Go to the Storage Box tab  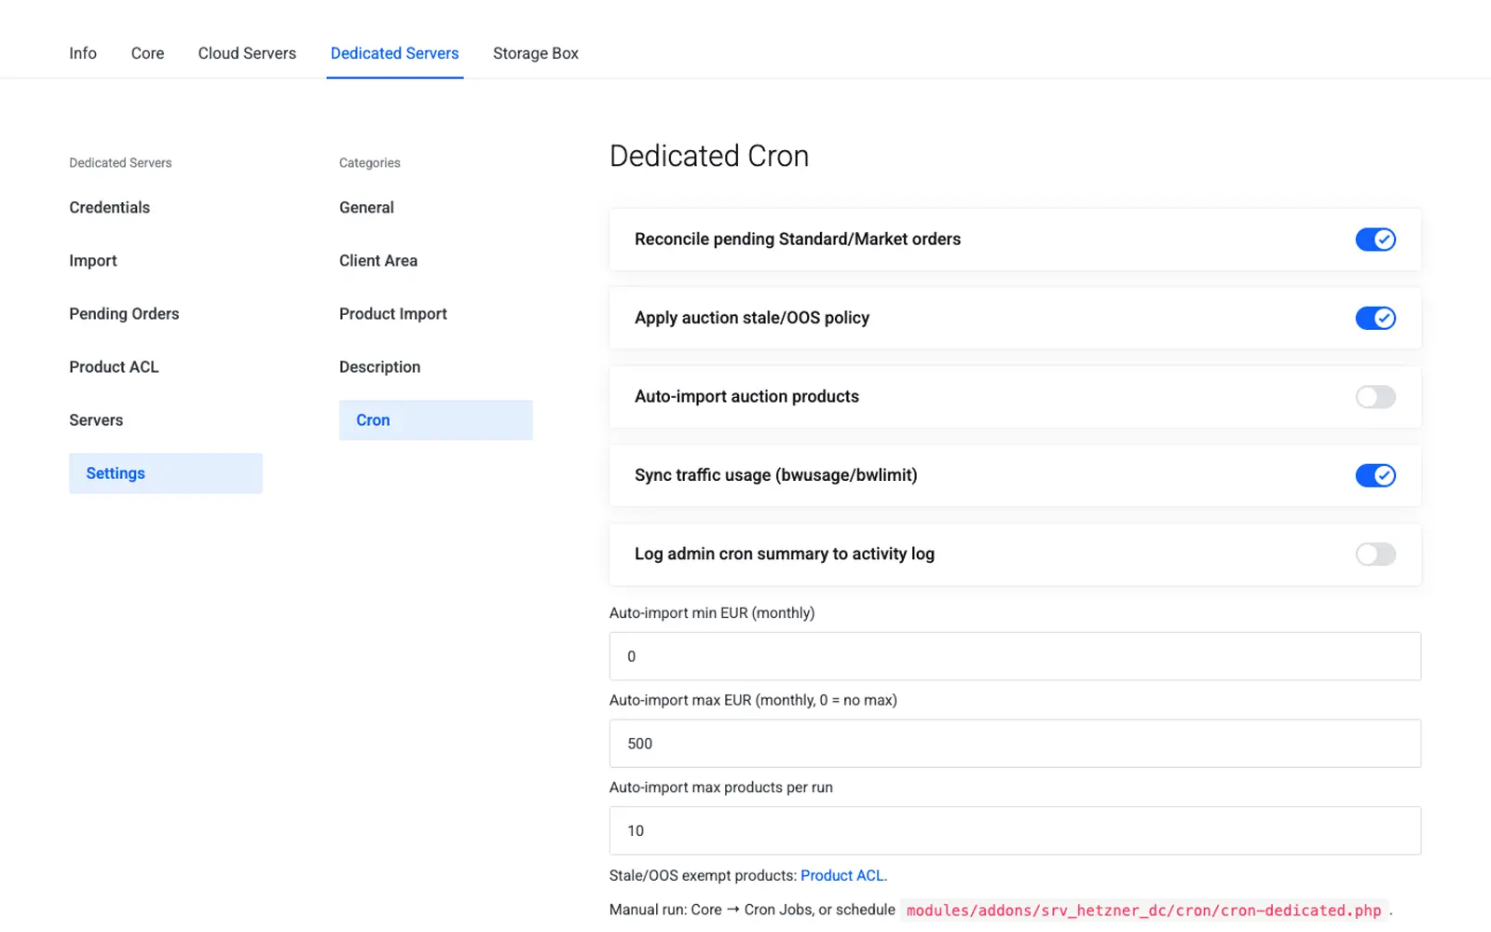coord(536,53)
